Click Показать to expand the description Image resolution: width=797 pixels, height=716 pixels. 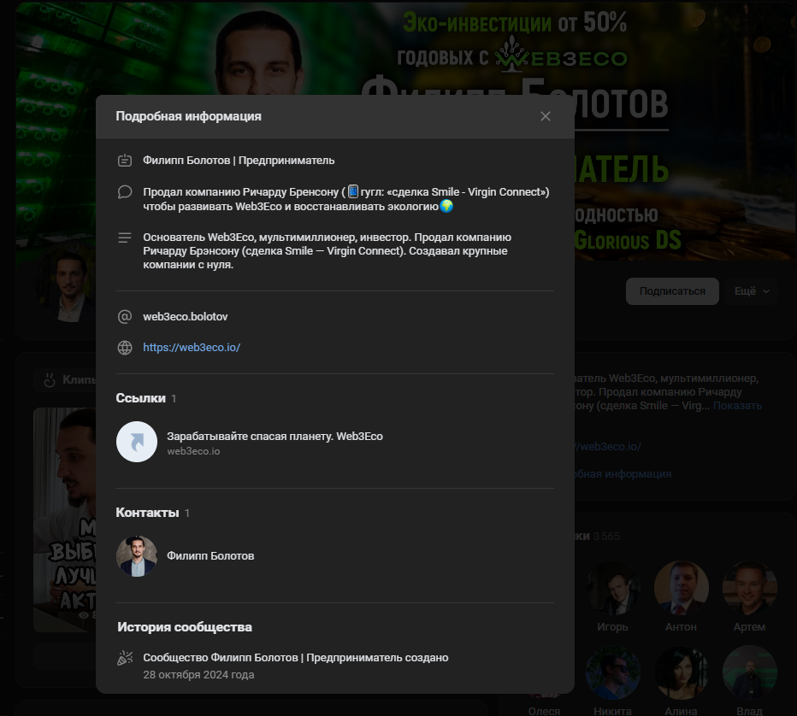point(737,406)
